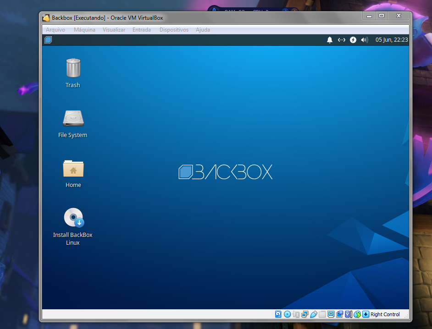Minimize the VirtualBox window

point(369,16)
